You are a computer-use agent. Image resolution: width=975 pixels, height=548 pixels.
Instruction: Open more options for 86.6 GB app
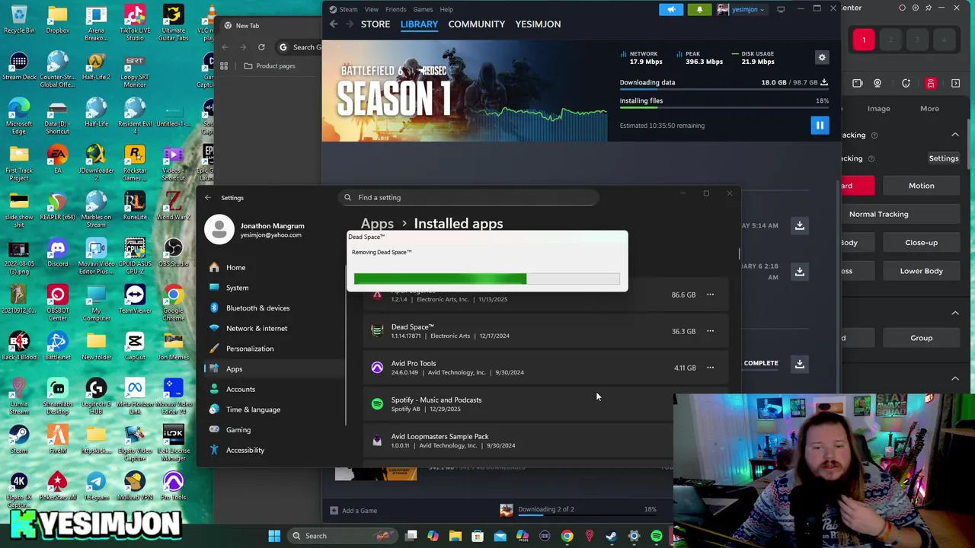pyautogui.click(x=710, y=295)
